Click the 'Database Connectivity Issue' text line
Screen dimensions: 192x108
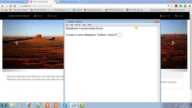(x=84, y=28)
